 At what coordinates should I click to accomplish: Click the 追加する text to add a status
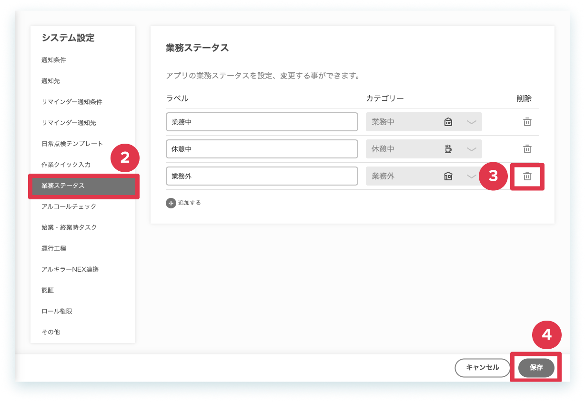tap(190, 203)
